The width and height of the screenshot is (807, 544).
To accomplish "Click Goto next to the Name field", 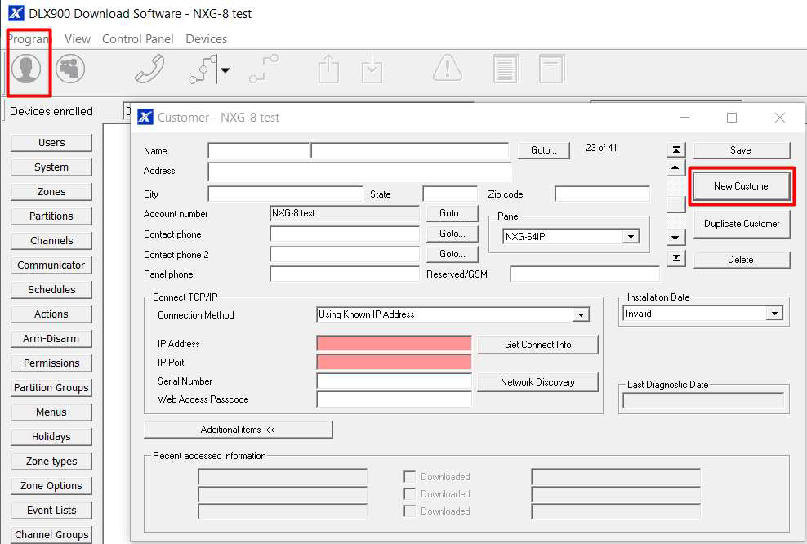I will tap(543, 150).
